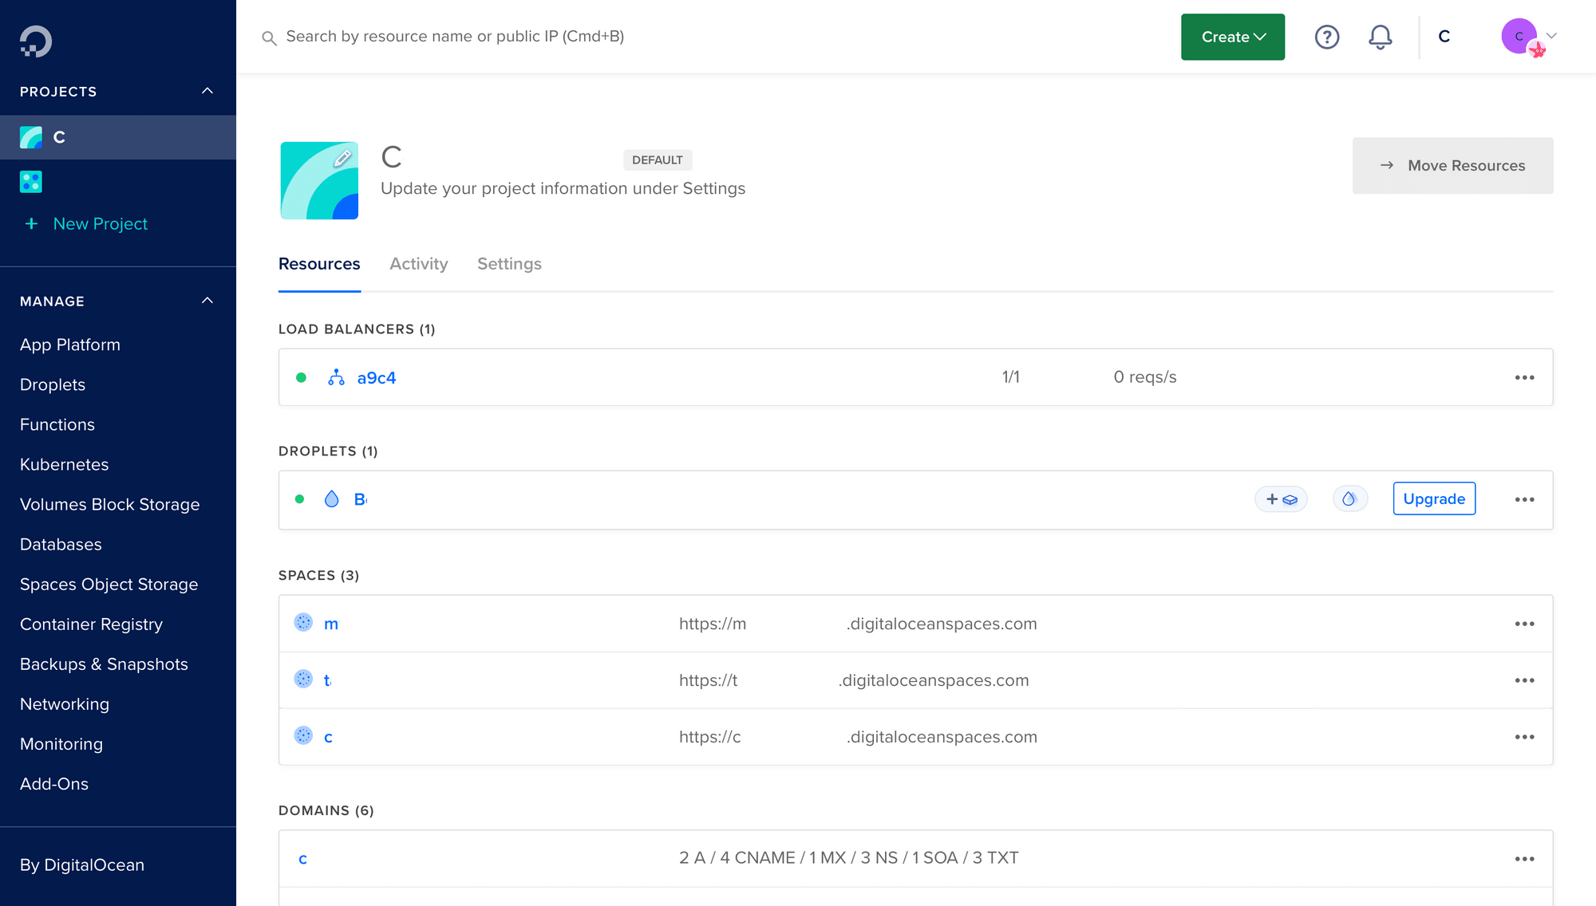Click the Spaces icon for bucket m
Screen dimensions: 1596x906
click(x=303, y=623)
